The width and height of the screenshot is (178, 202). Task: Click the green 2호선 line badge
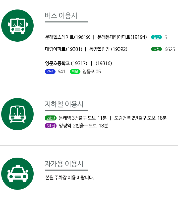[x=51, y=118]
